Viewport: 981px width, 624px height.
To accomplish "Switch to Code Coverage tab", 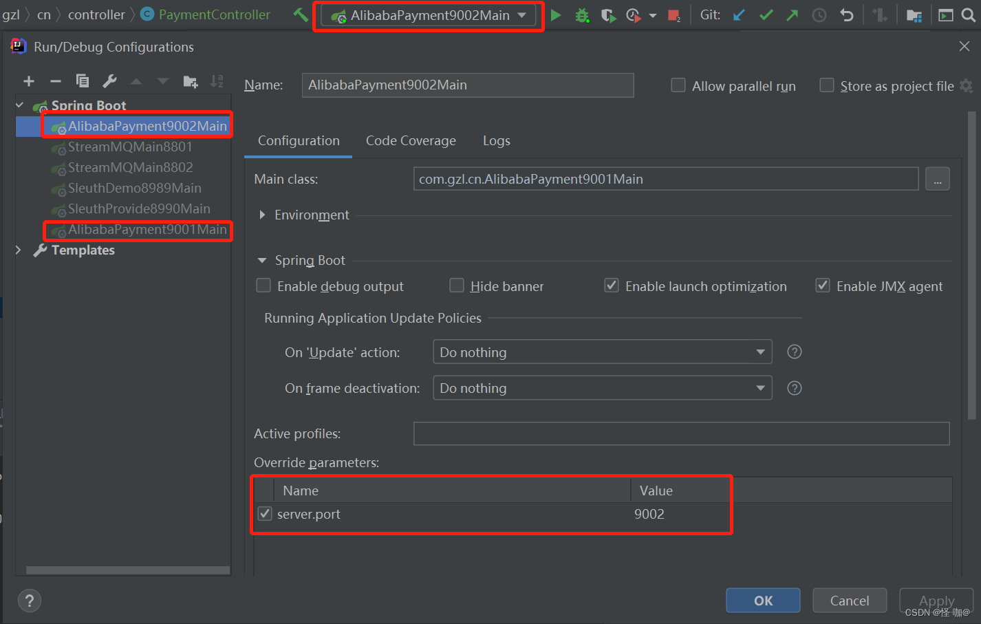I will [x=411, y=140].
